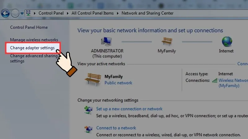
Task: Click the Wireless Network Connection link
Action: click(x=232, y=80)
